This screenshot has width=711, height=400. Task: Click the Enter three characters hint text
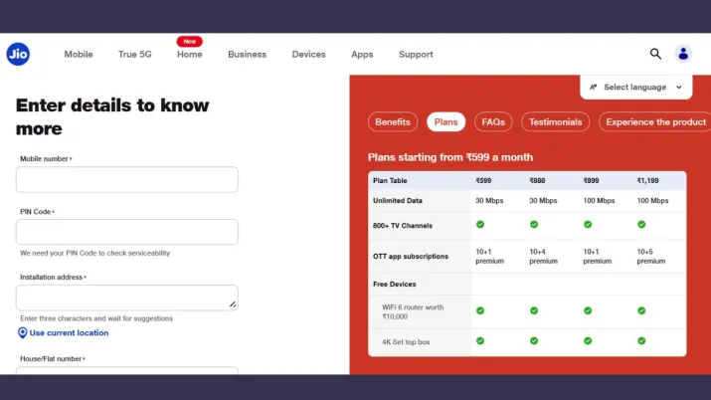tap(96, 318)
